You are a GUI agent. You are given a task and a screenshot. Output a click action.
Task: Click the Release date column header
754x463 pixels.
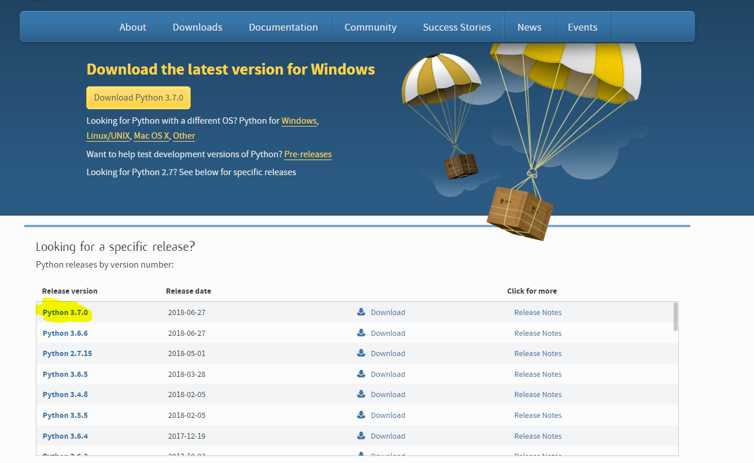[x=188, y=291]
